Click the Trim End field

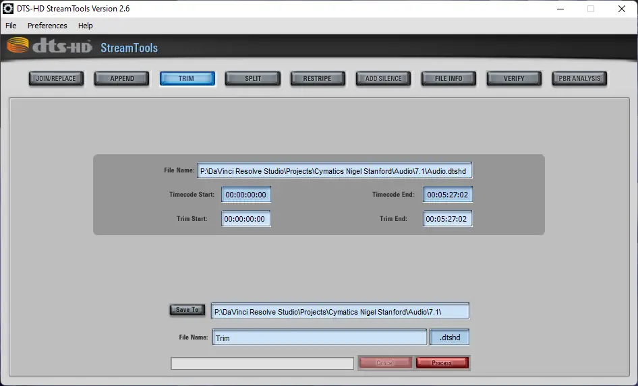click(x=447, y=218)
